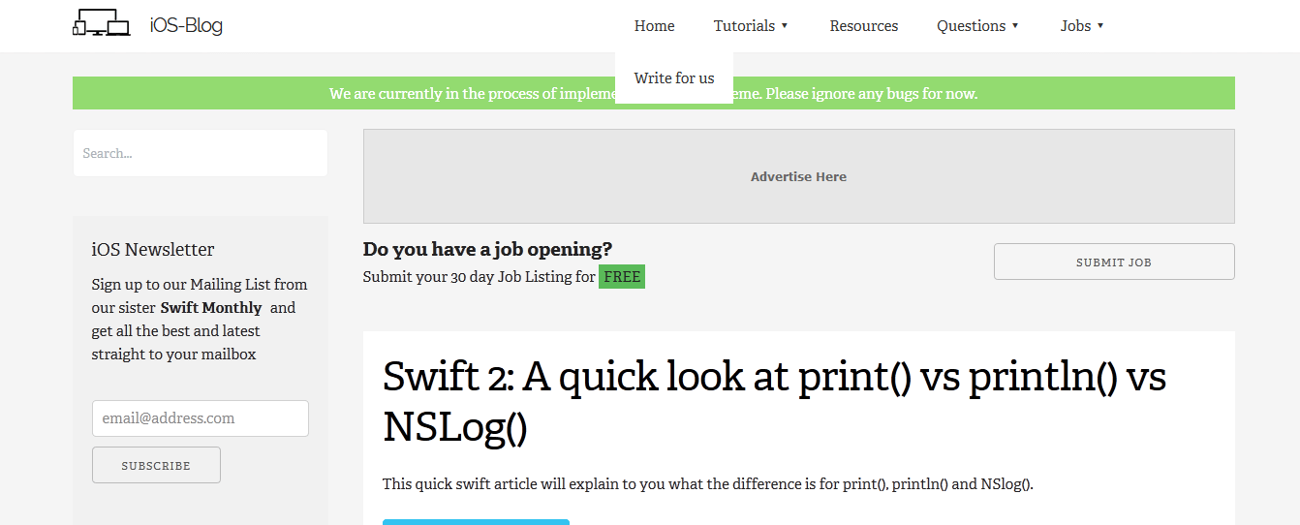Click 'Do you have a job opening?' heading
The width and height of the screenshot is (1300, 525).
[x=487, y=249]
